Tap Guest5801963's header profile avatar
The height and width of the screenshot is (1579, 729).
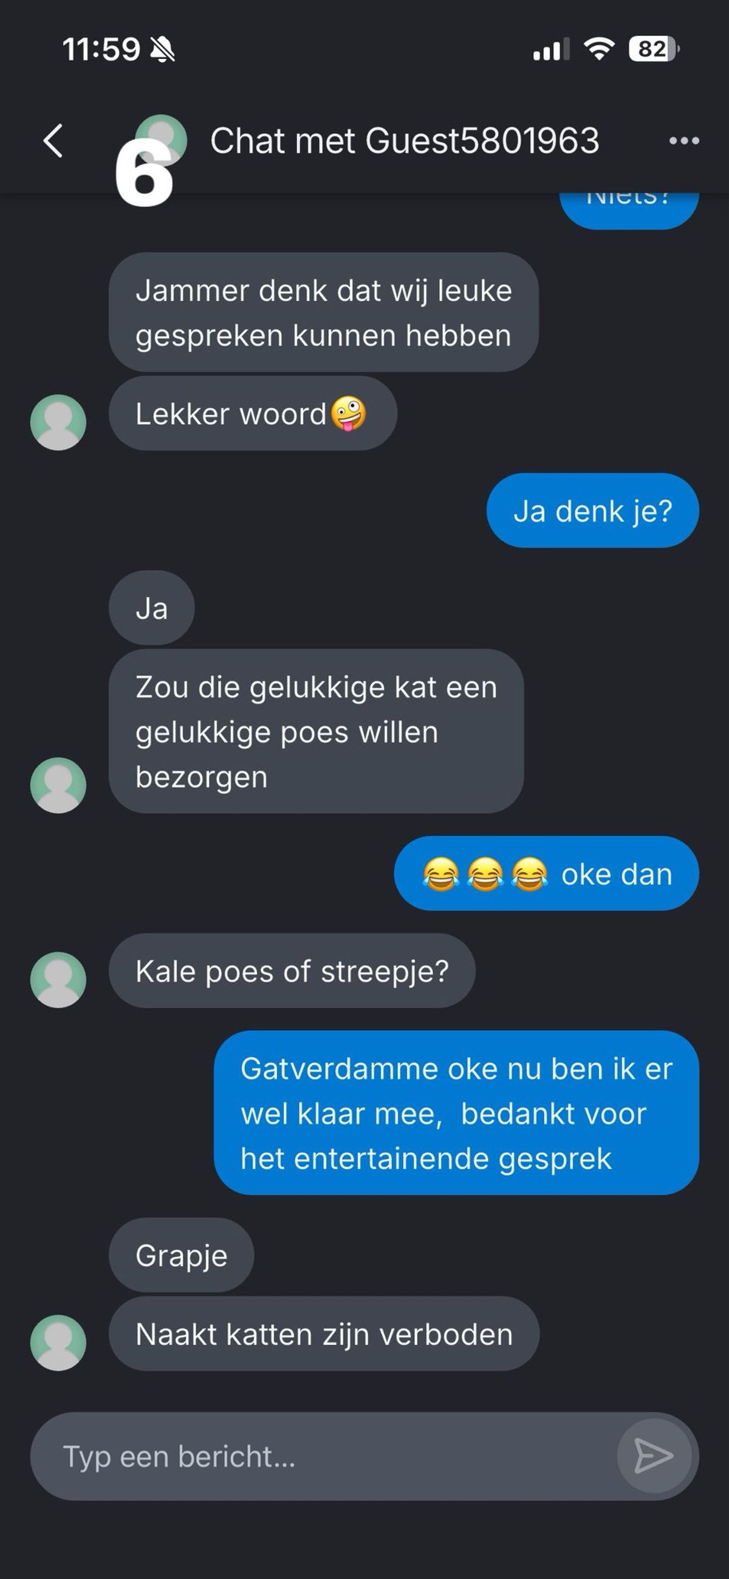click(x=161, y=140)
